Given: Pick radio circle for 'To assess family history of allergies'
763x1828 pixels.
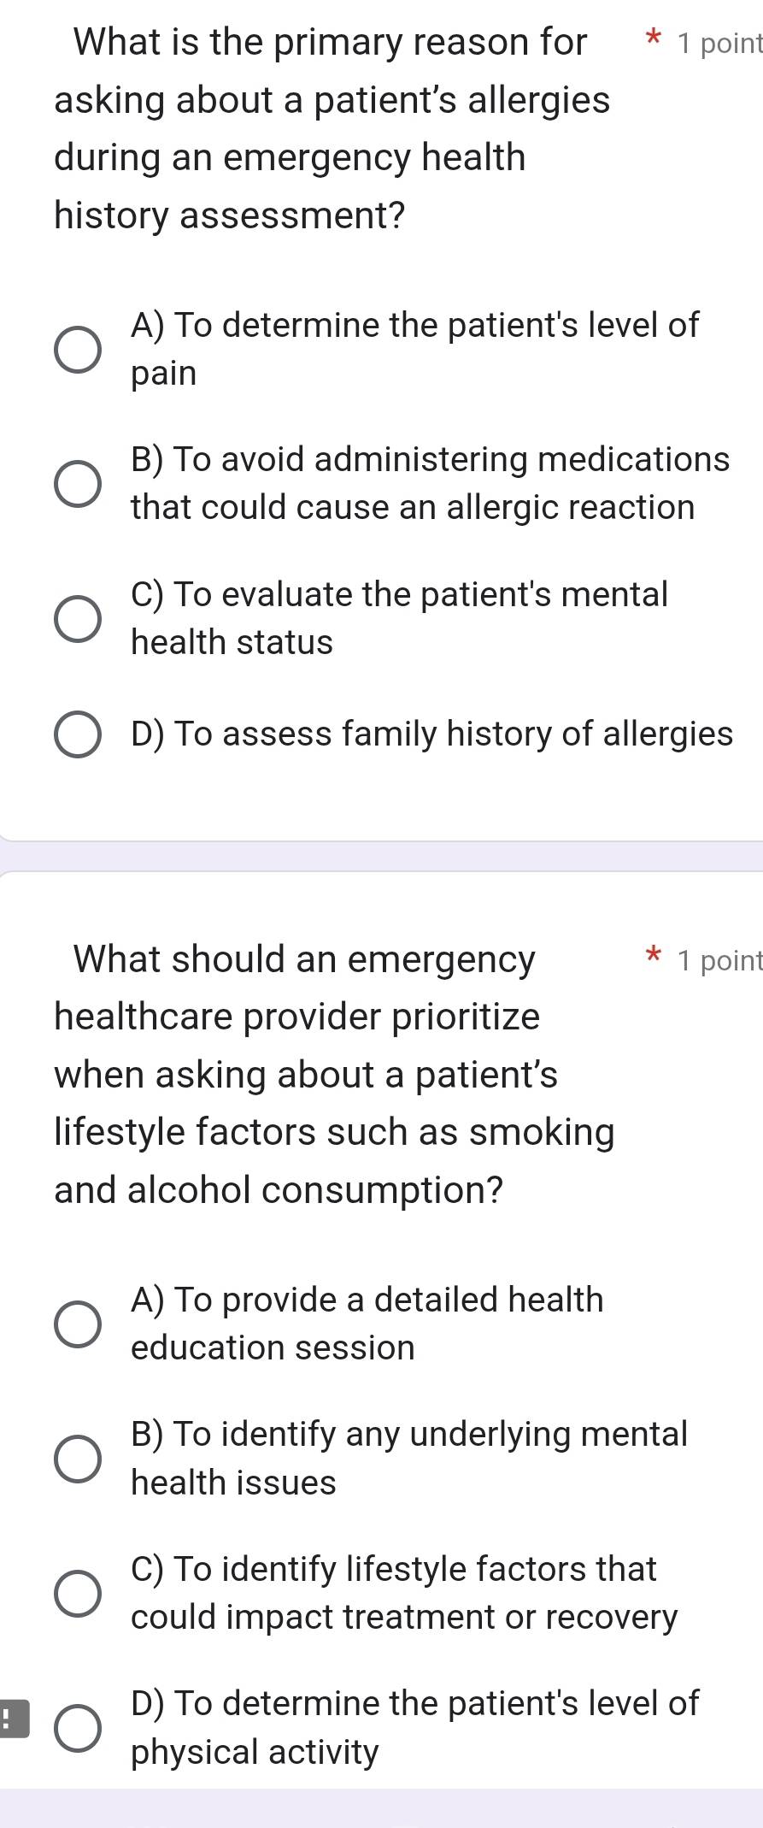Looking at the screenshot, I should point(78,734).
